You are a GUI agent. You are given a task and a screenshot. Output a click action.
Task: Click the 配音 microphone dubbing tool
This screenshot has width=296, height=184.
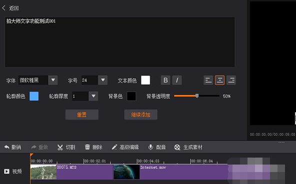pos(157,147)
